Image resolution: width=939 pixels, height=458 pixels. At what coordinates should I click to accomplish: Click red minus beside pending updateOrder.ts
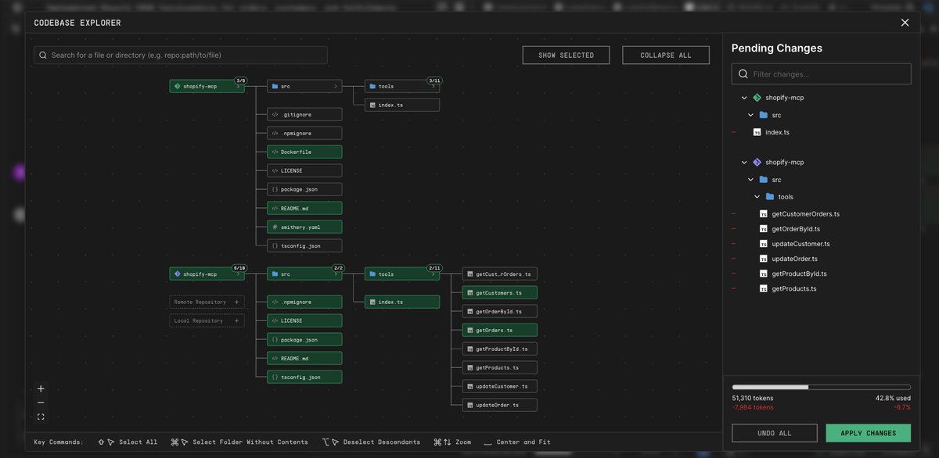click(734, 259)
